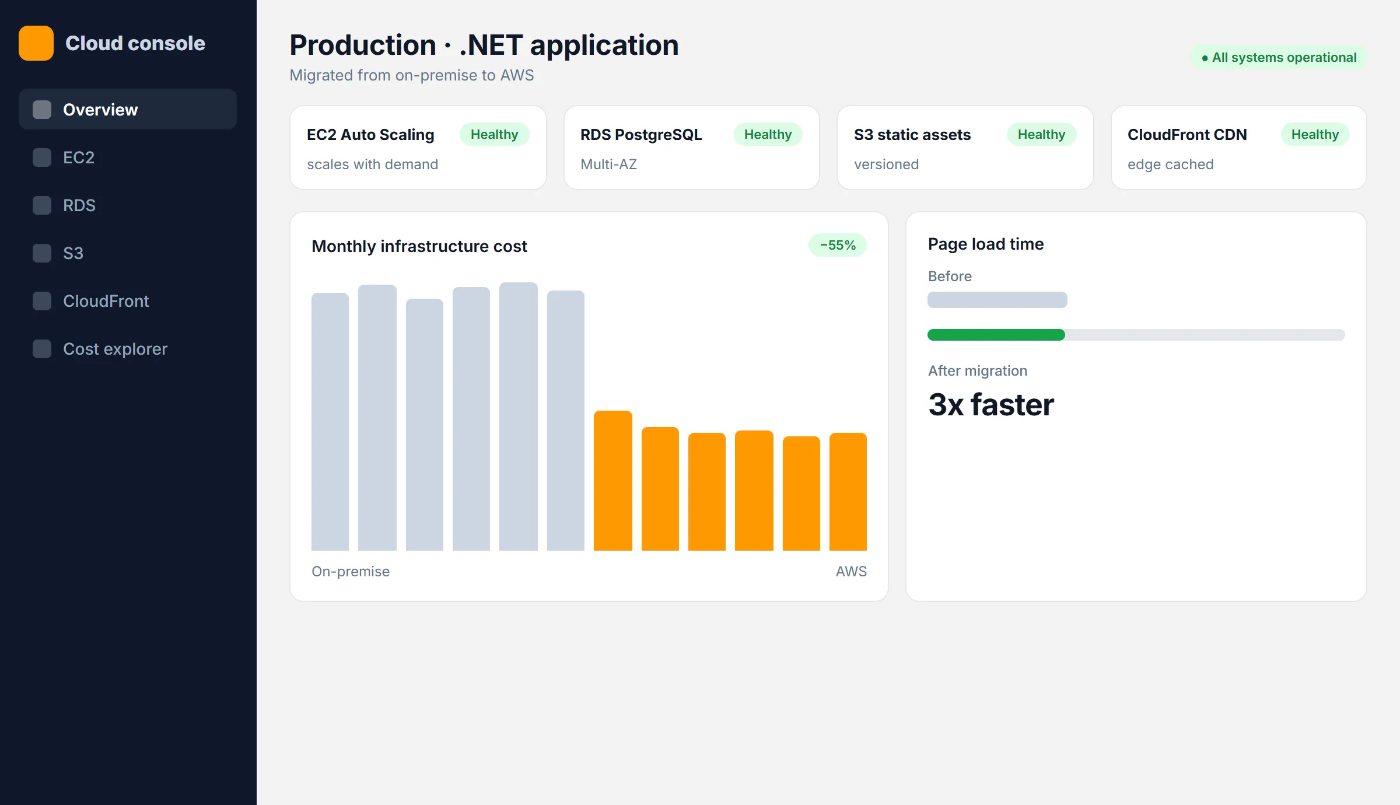Image resolution: width=1400 pixels, height=805 pixels.
Task: Click the gray Before load time bar
Action: point(998,300)
